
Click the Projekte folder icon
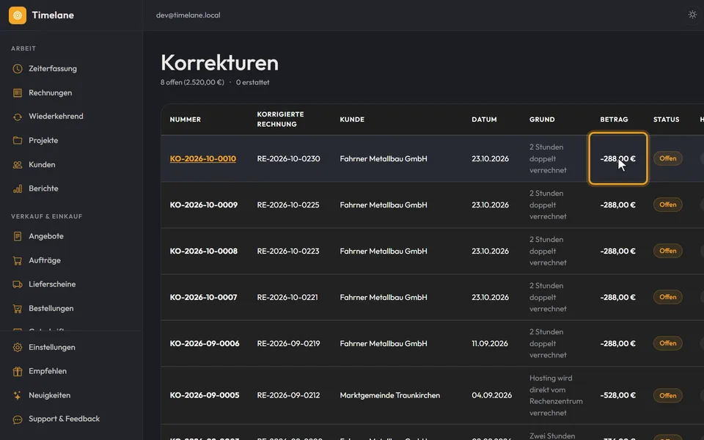click(x=18, y=141)
